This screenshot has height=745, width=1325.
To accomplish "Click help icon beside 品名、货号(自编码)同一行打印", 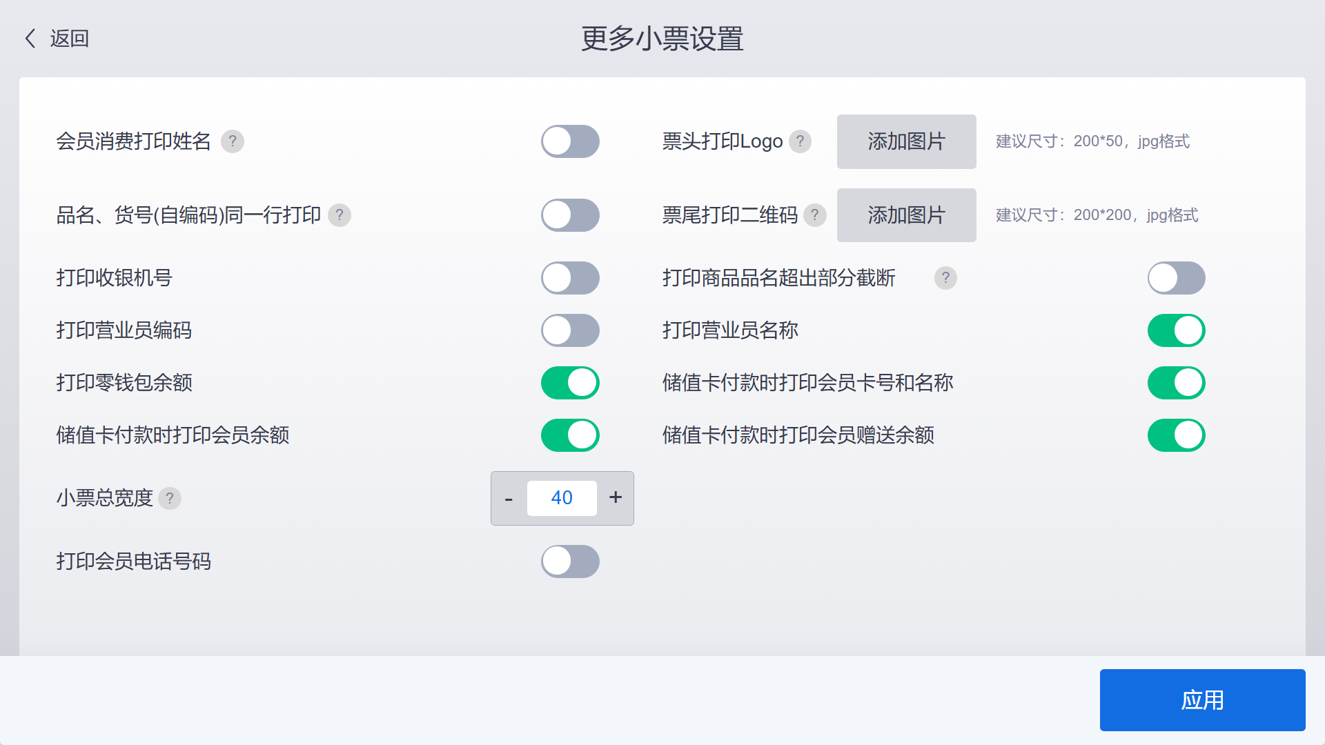I will (x=339, y=215).
